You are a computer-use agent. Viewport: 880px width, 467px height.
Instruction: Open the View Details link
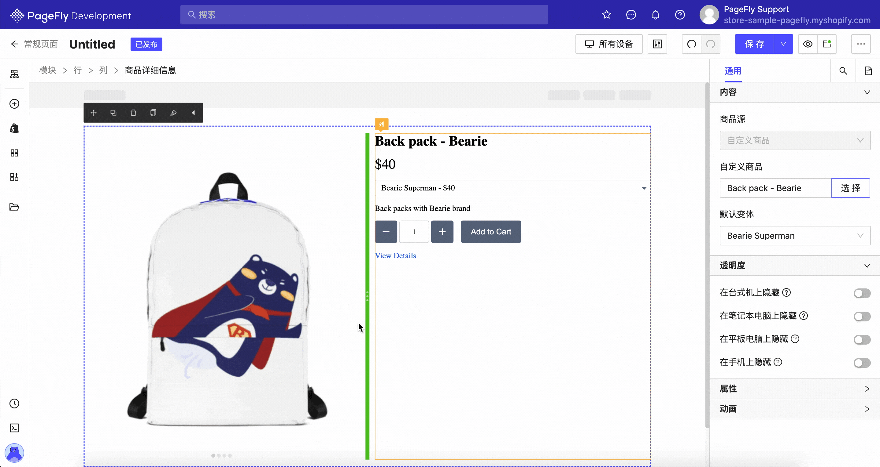[396, 255]
